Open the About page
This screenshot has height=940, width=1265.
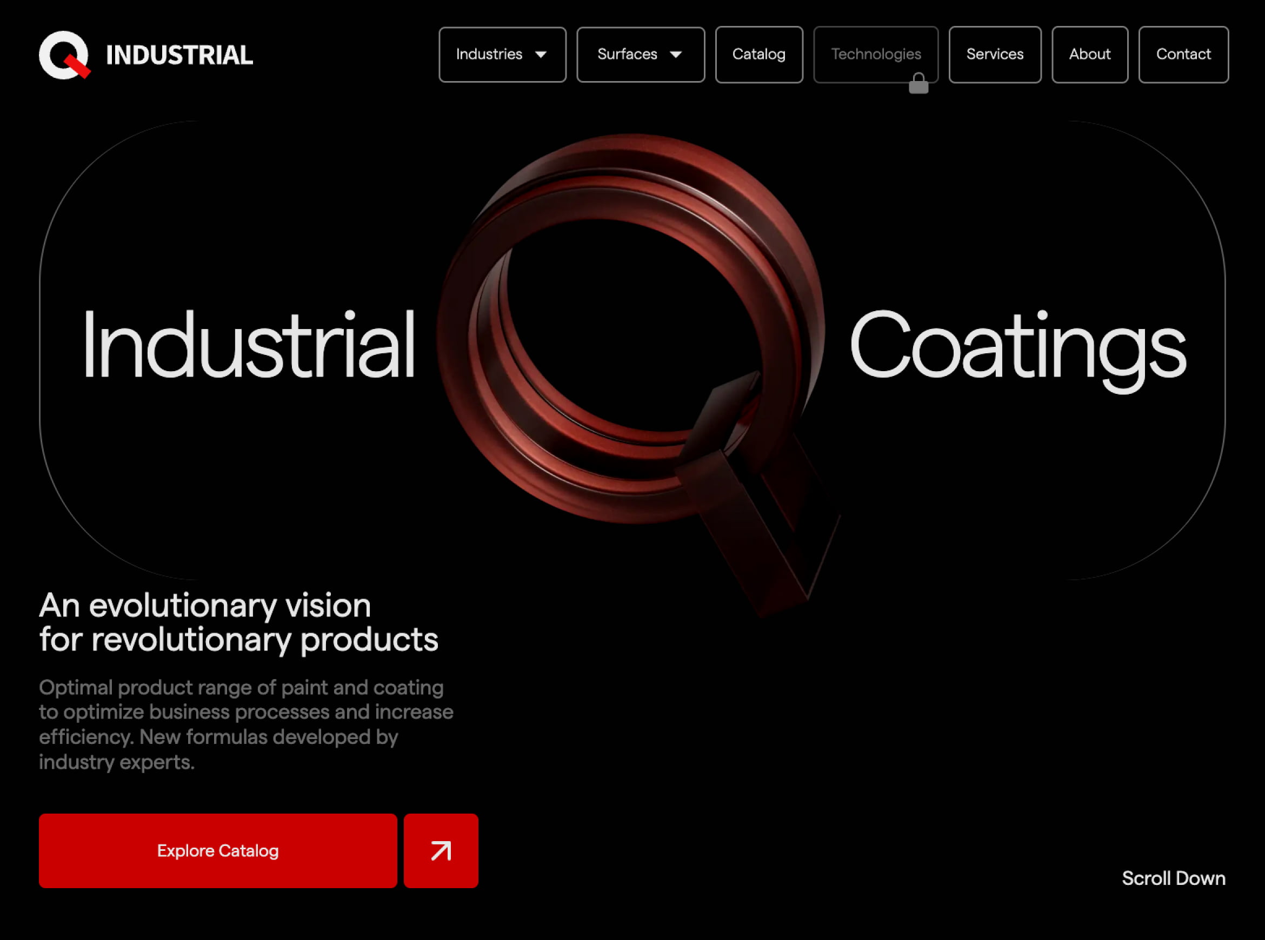[1090, 55]
